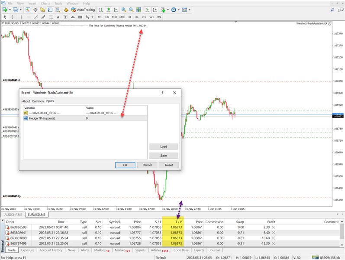Select the Vertical Line tool
The image size is (345, 260).
pos(21,17)
